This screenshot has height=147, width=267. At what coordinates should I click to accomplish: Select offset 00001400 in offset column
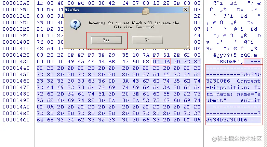click(x=16, y=42)
